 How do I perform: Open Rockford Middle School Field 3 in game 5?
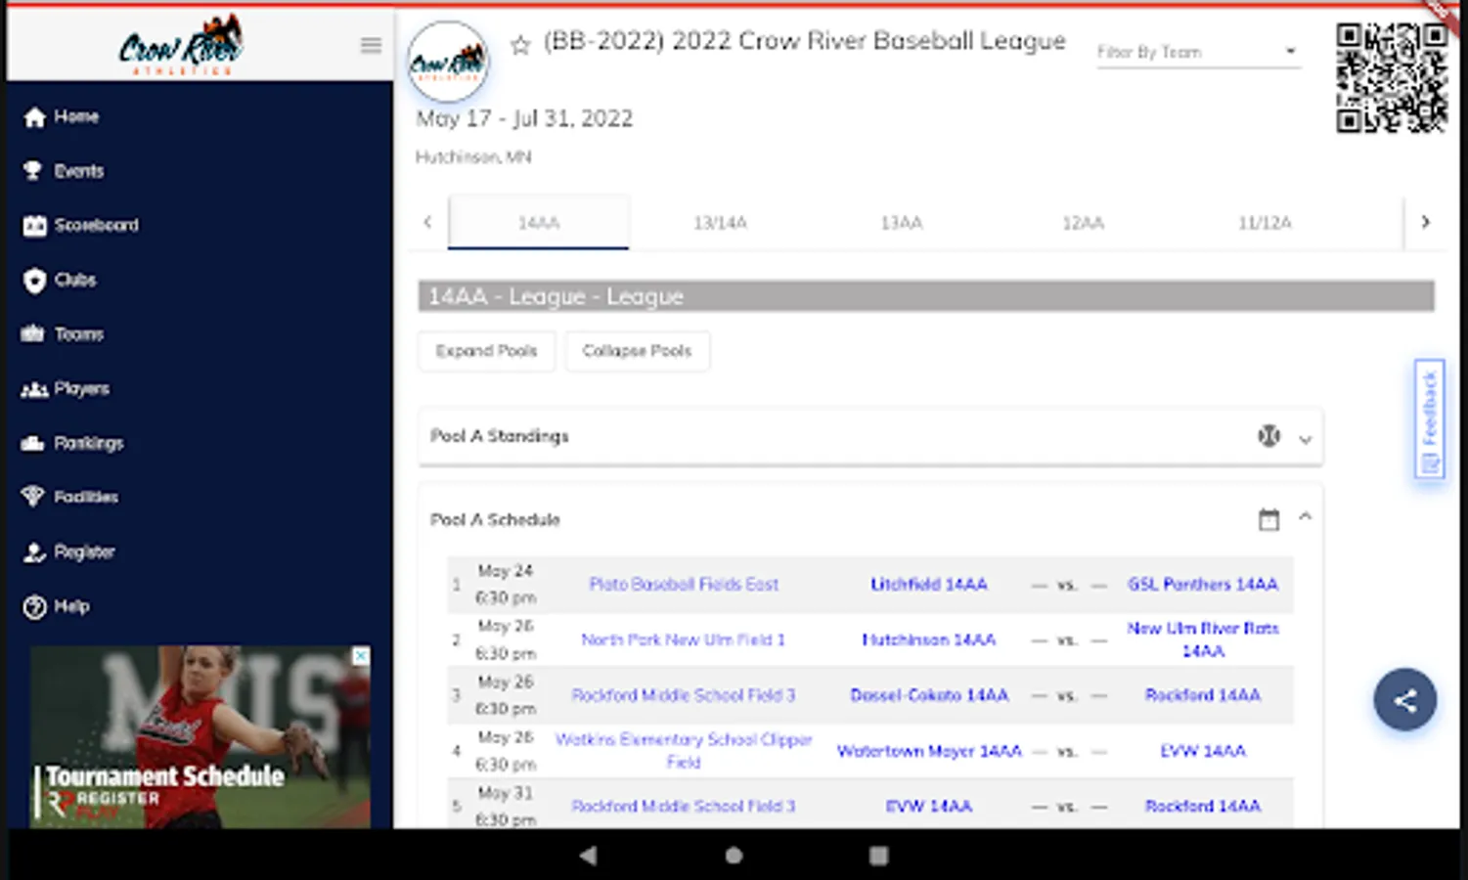684,807
